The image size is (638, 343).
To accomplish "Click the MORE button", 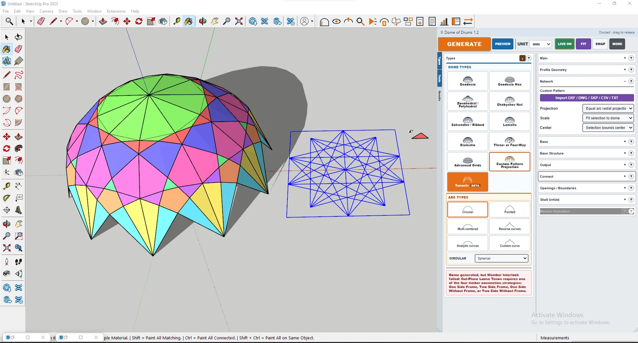I will [617, 44].
